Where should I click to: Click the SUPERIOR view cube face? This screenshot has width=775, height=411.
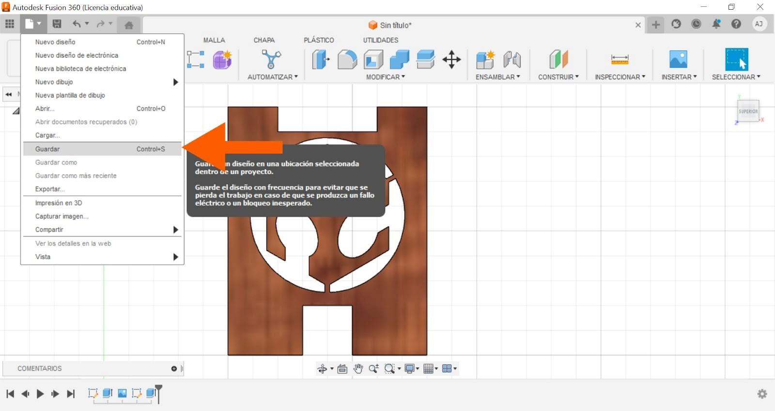[748, 111]
